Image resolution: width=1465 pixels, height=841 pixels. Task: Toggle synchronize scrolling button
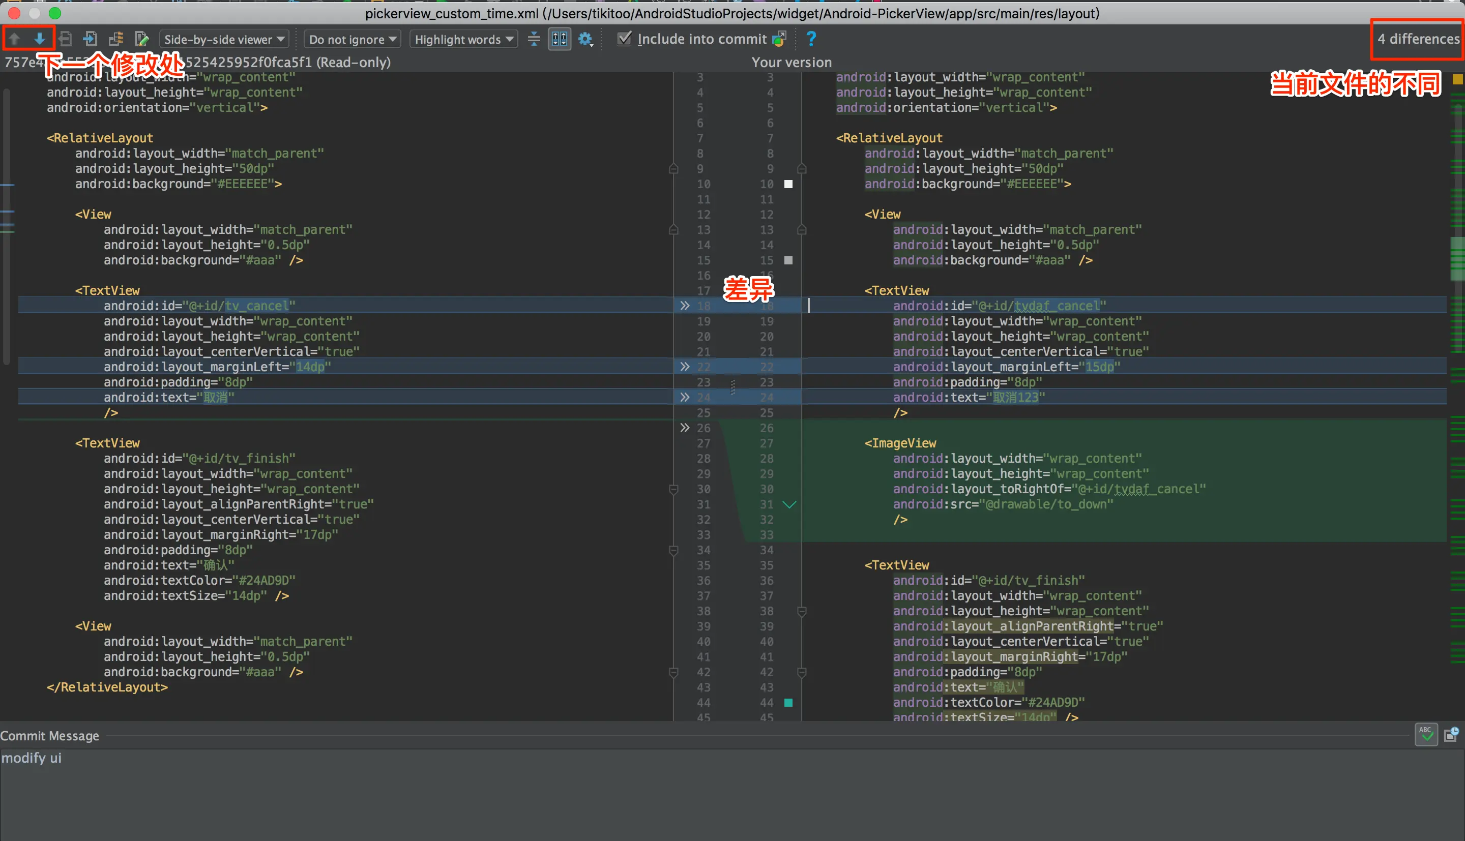coord(559,39)
